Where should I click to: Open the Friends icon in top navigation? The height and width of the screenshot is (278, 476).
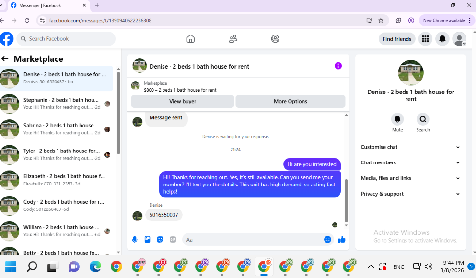click(233, 39)
